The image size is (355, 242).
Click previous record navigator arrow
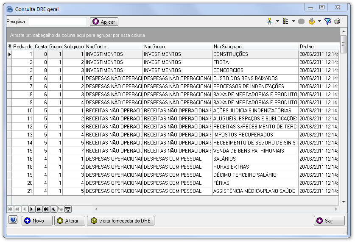click(x=25, y=209)
